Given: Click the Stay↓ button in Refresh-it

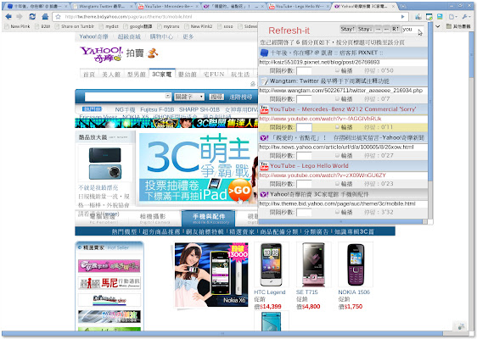Looking at the screenshot, I should [365, 29].
